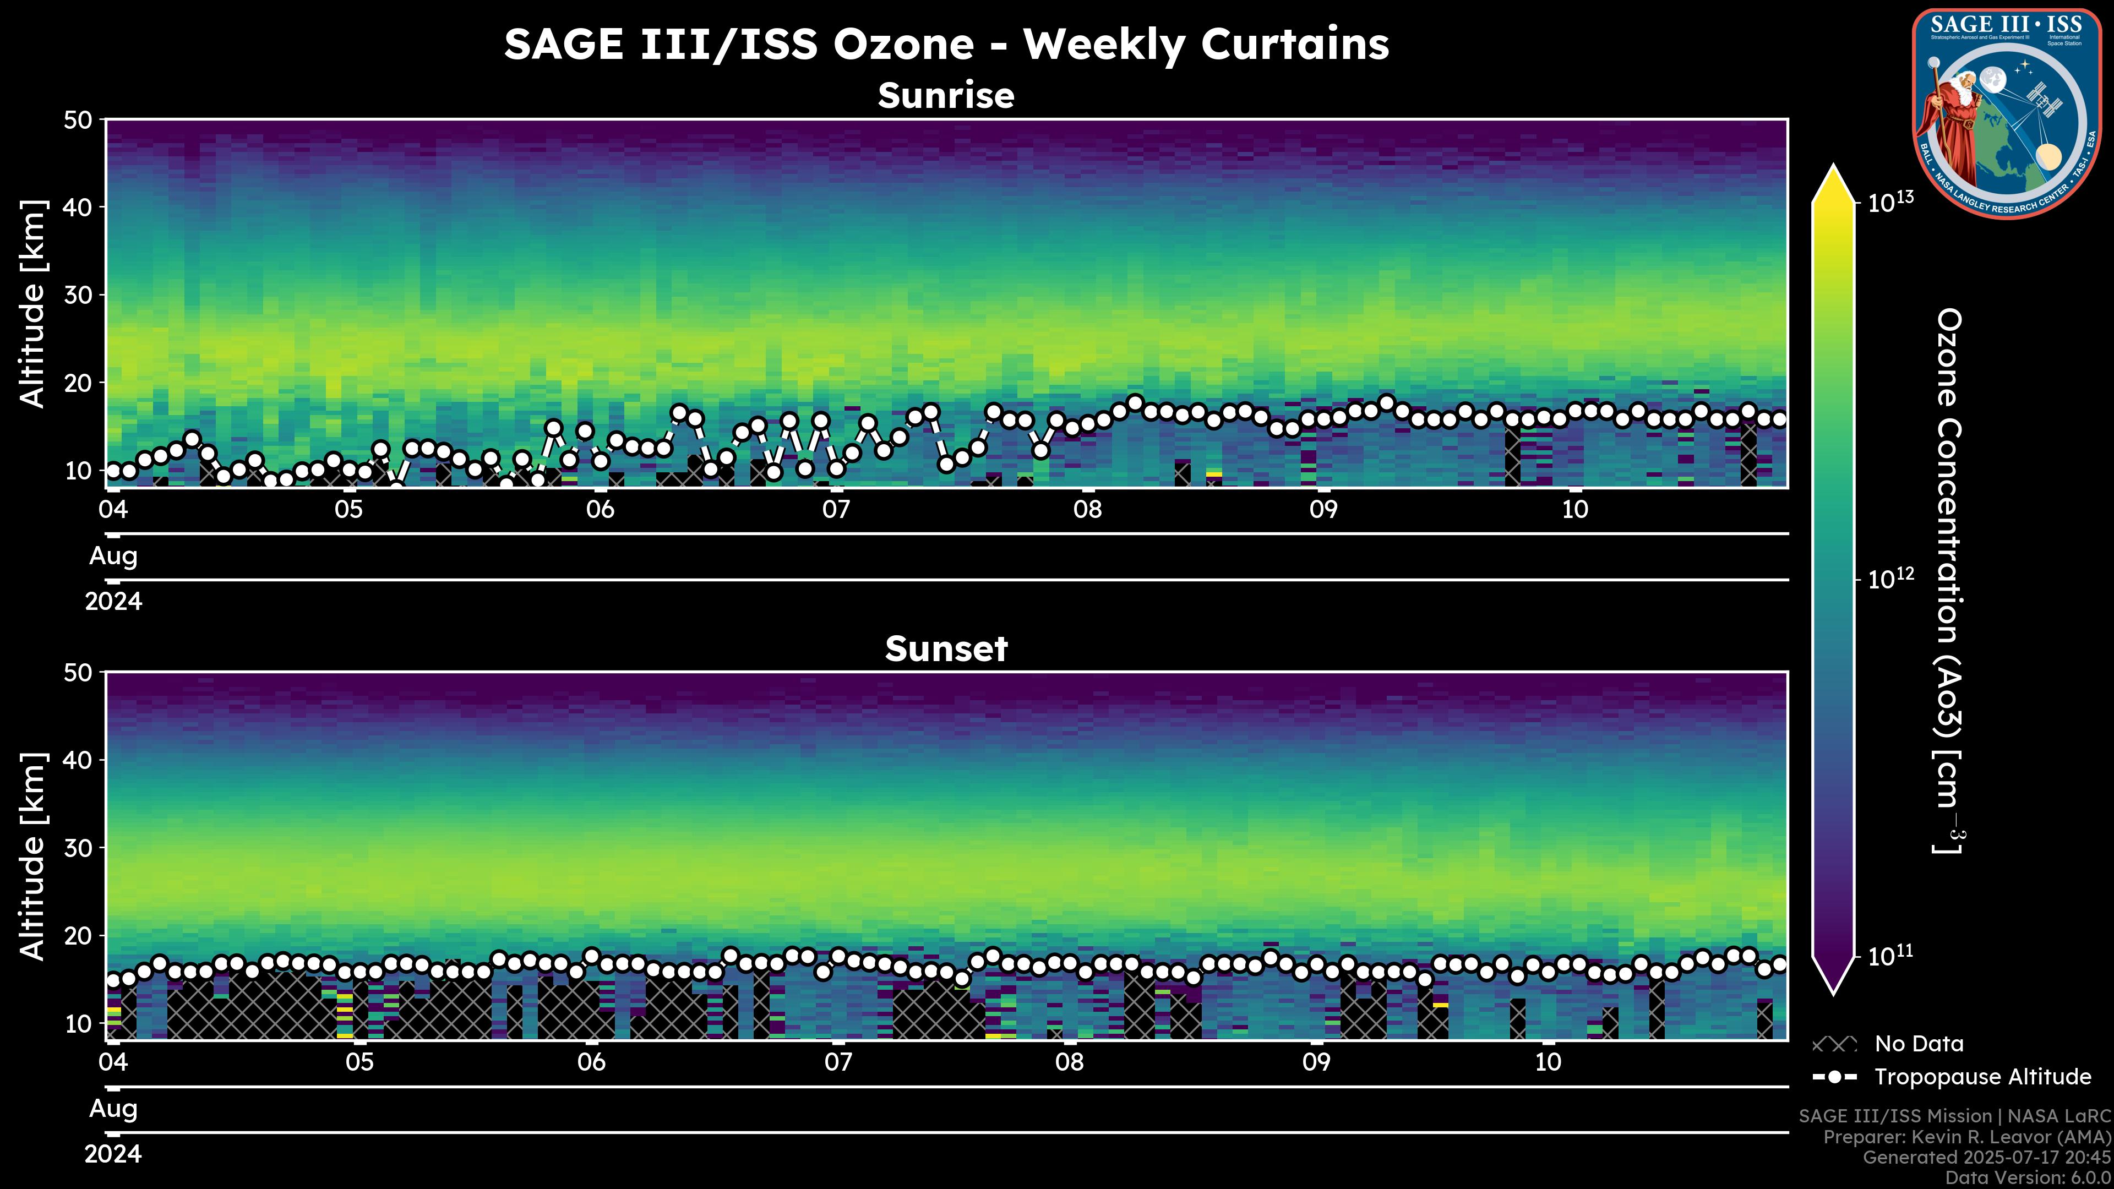Screen dimensions: 2114x1189
Task: Click the 10 date tick under Sunset
Action: click(1548, 1062)
